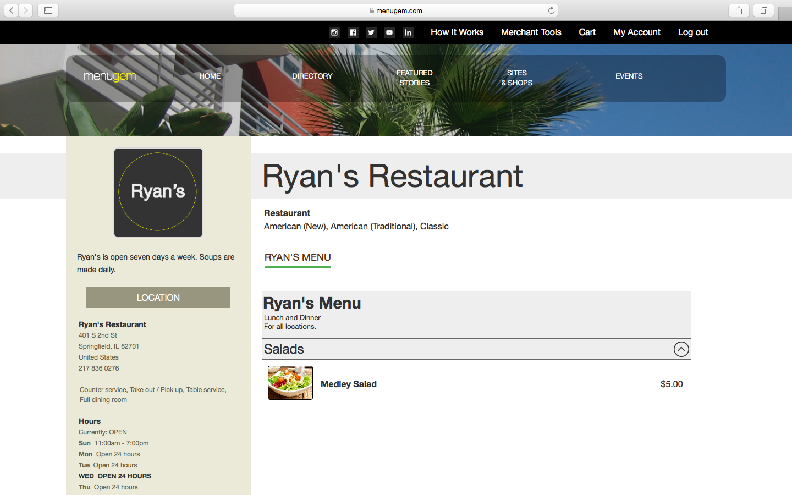Show all tabs overview button

tap(763, 10)
